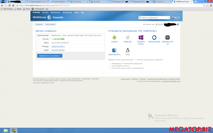Open the Аттестат top menu item
Viewport: 213px width, 133px height.
point(45,12)
